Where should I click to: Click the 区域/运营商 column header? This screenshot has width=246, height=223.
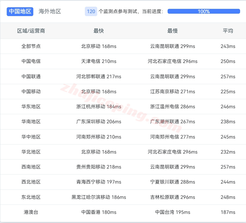point(31,31)
